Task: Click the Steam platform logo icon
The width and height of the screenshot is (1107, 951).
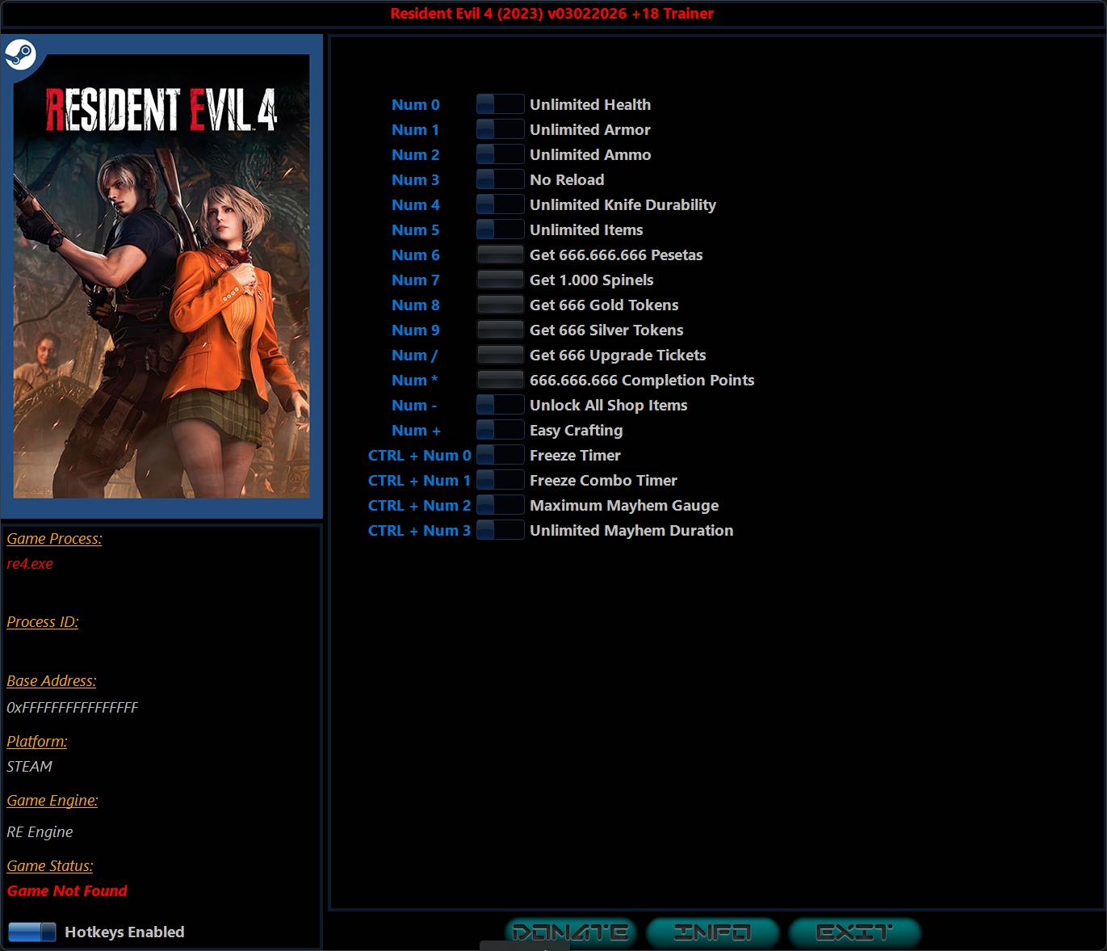Action: point(21,56)
